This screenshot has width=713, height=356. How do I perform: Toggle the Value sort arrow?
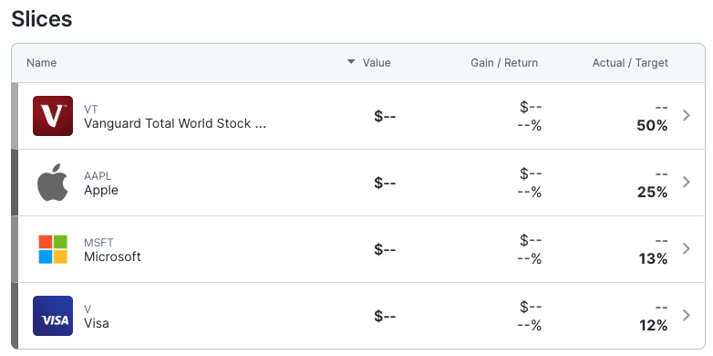(351, 62)
